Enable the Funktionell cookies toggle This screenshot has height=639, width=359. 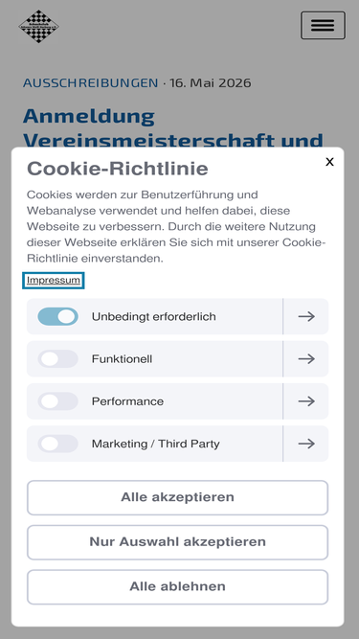[57, 358]
